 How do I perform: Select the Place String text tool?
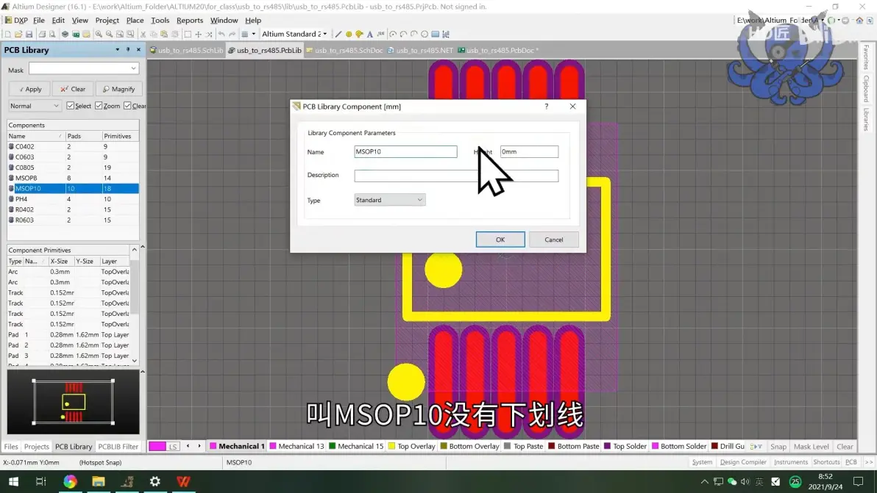tap(369, 34)
